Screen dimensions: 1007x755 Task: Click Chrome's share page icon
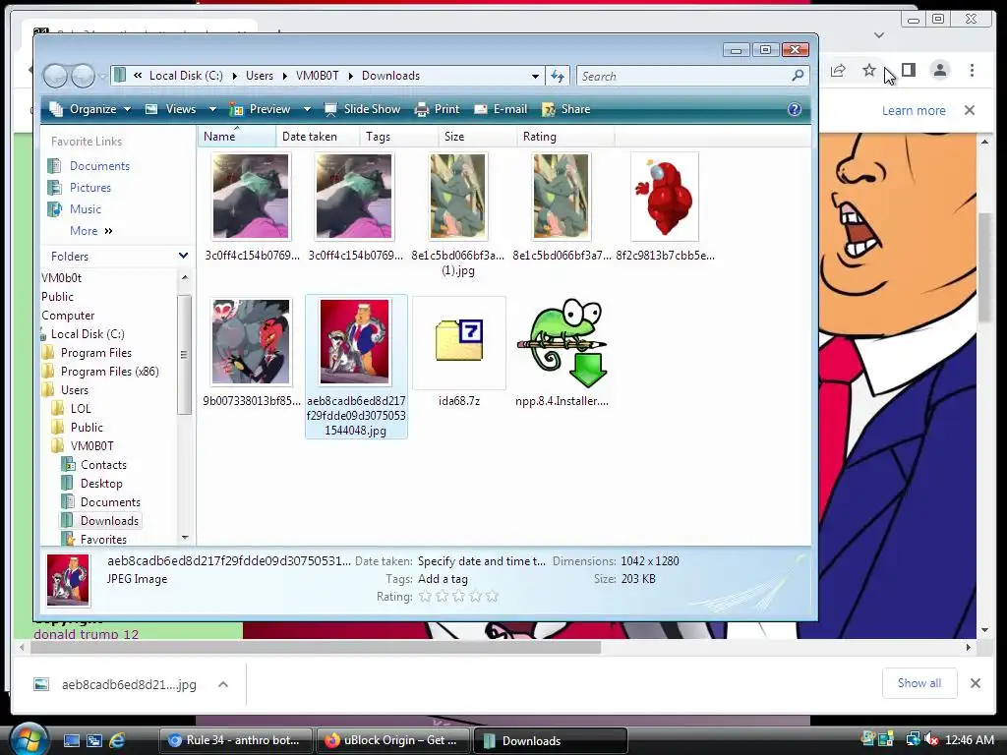838,70
